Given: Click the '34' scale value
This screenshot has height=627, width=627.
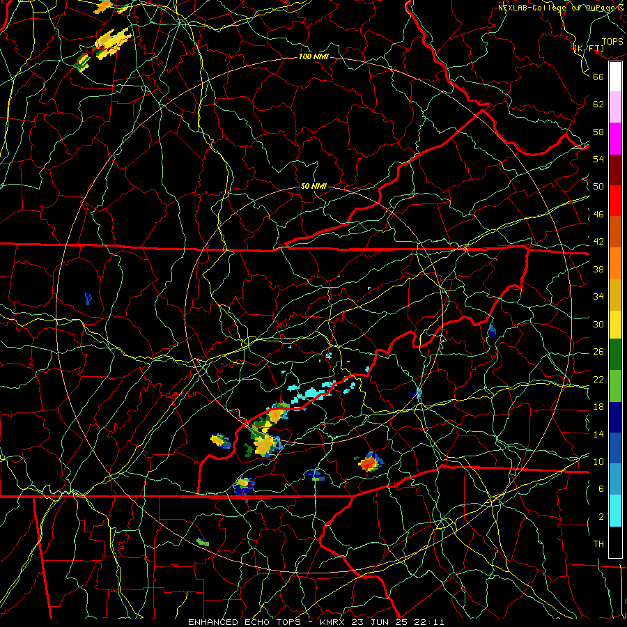Looking at the screenshot, I should (598, 297).
